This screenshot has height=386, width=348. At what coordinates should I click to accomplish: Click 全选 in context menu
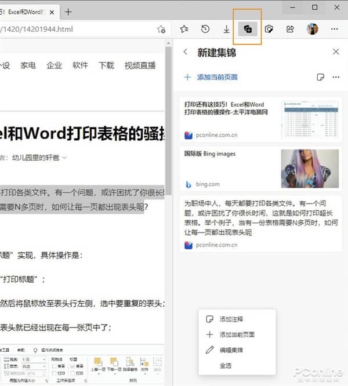click(226, 365)
